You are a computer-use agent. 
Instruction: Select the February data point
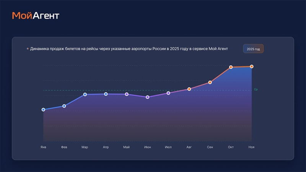pos(64,106)
